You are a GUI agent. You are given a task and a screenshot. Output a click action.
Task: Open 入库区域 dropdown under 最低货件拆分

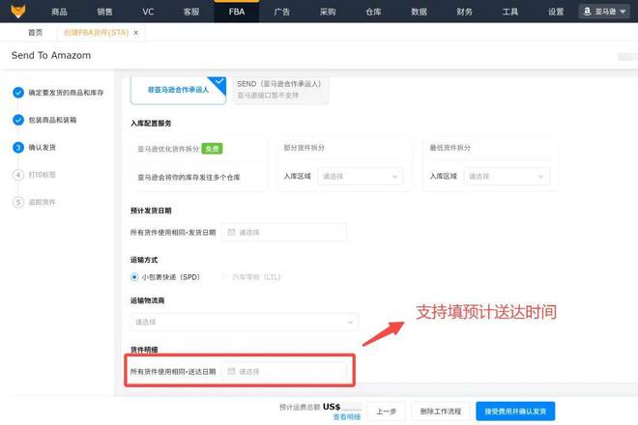click(x=507, y=177)
